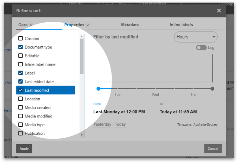Uncheck the Last edited date checkbox
Screen dimensions: 238x163
pos(21,81)
